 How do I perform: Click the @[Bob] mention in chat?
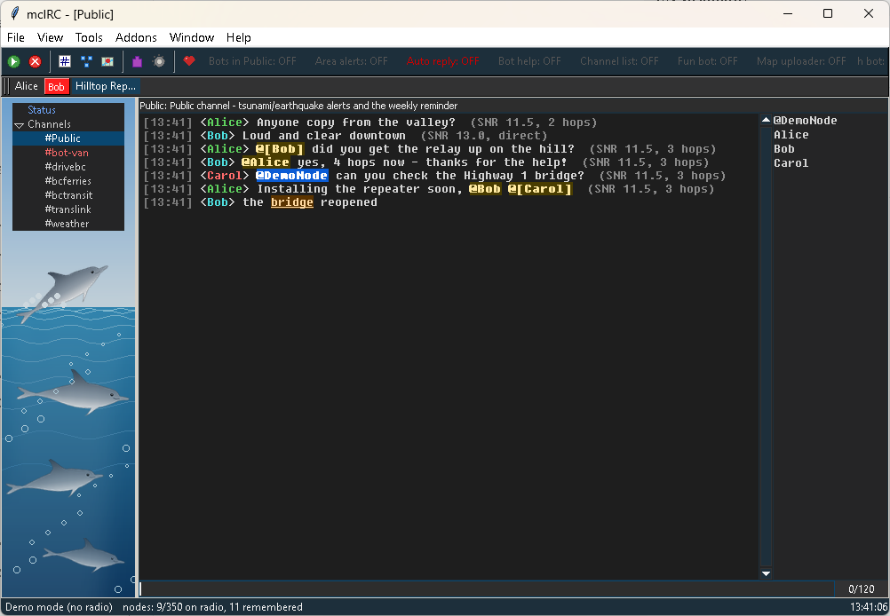point(279,148)
